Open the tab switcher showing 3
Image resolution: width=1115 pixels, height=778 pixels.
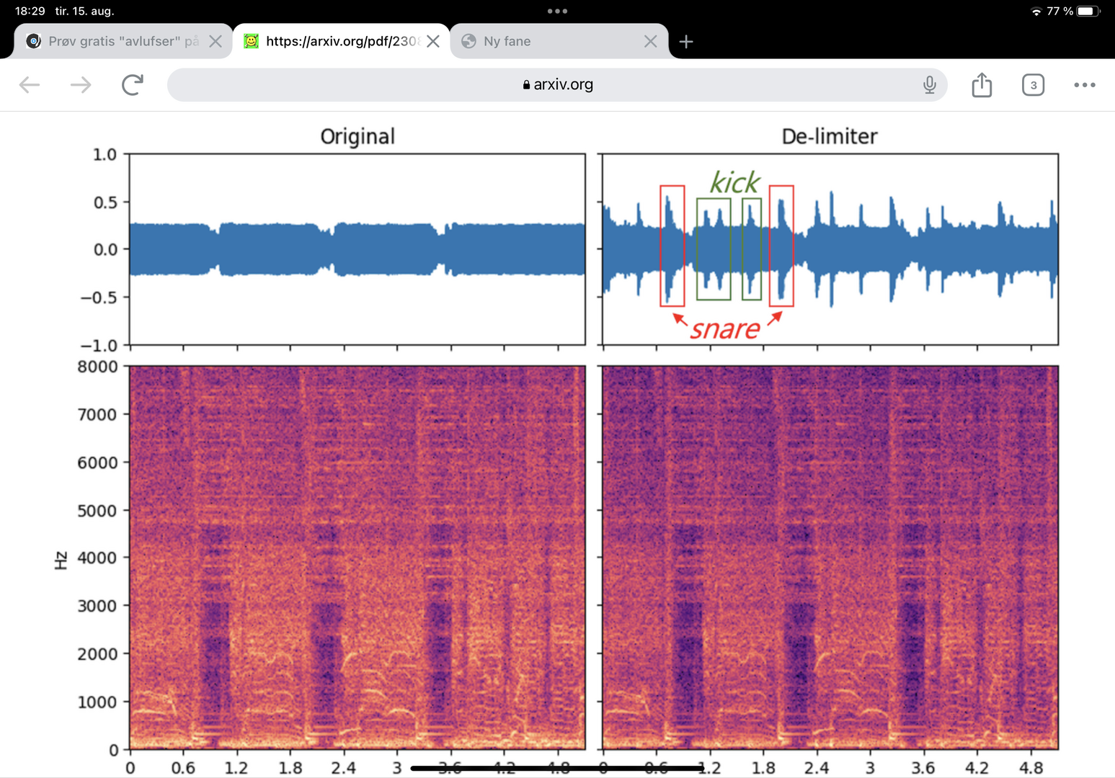pos(1033,85)
